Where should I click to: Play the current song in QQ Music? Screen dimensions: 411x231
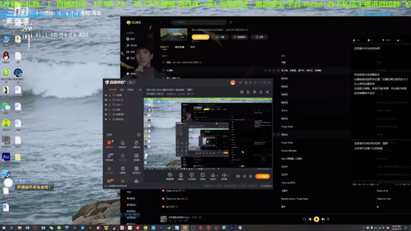point(316,219)
